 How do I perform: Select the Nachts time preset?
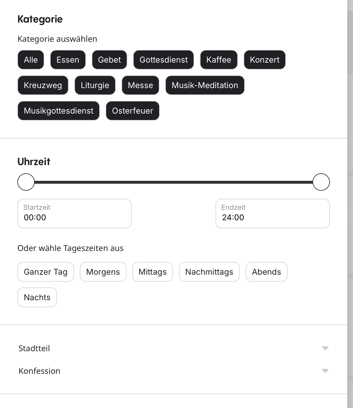[x=37, y=297]
